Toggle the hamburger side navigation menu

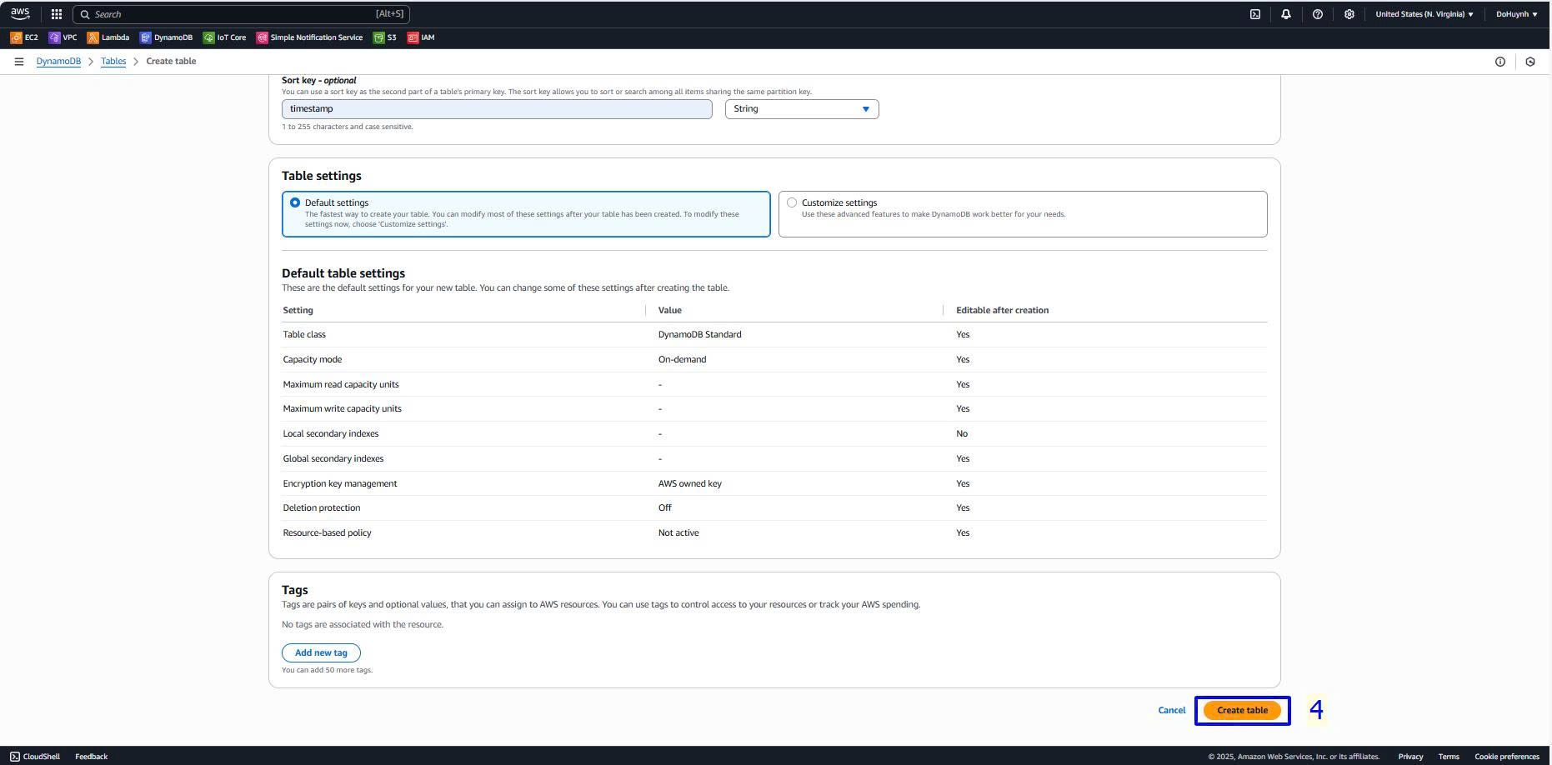click(19, 62)
